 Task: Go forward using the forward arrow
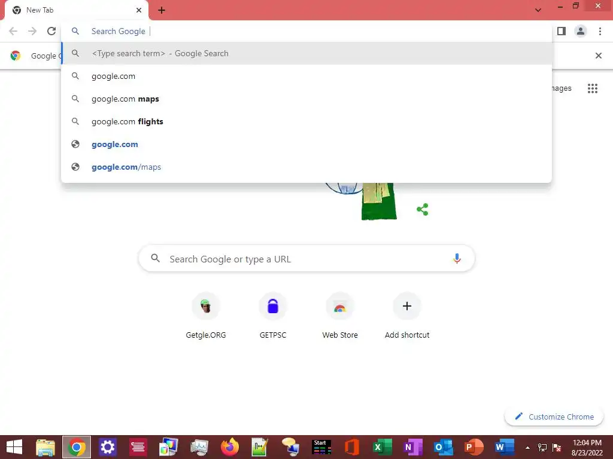(x=32, y=31)
